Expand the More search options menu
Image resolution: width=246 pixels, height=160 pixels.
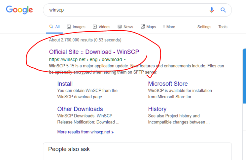tap(169, 27)
